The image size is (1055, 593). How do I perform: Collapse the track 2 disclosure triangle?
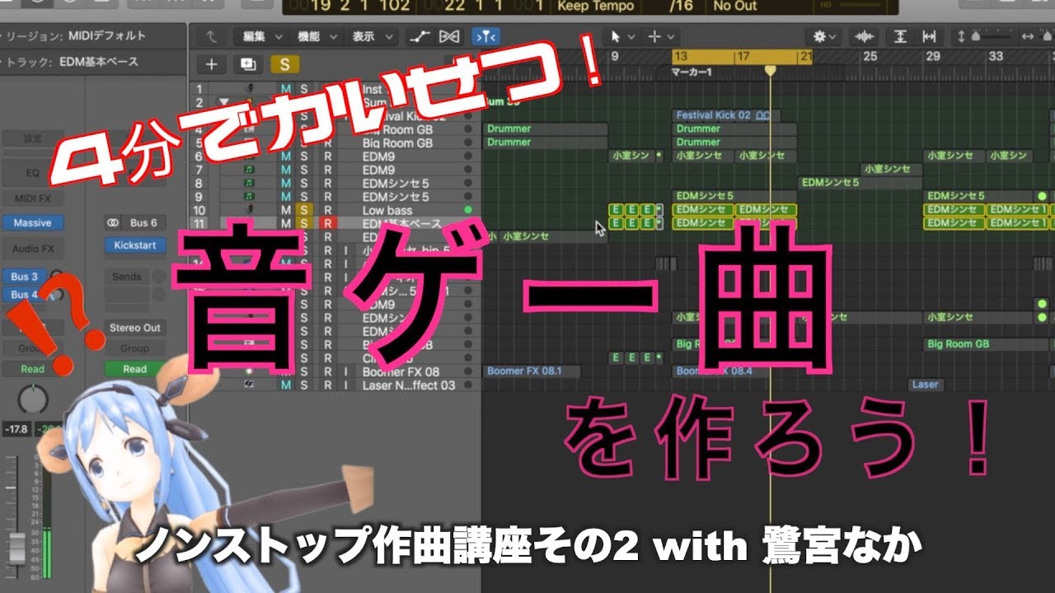click(223, 102)
